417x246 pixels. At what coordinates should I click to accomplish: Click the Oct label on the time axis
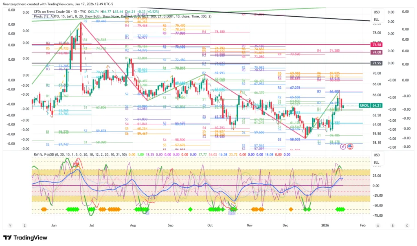[x=210, y=225]
